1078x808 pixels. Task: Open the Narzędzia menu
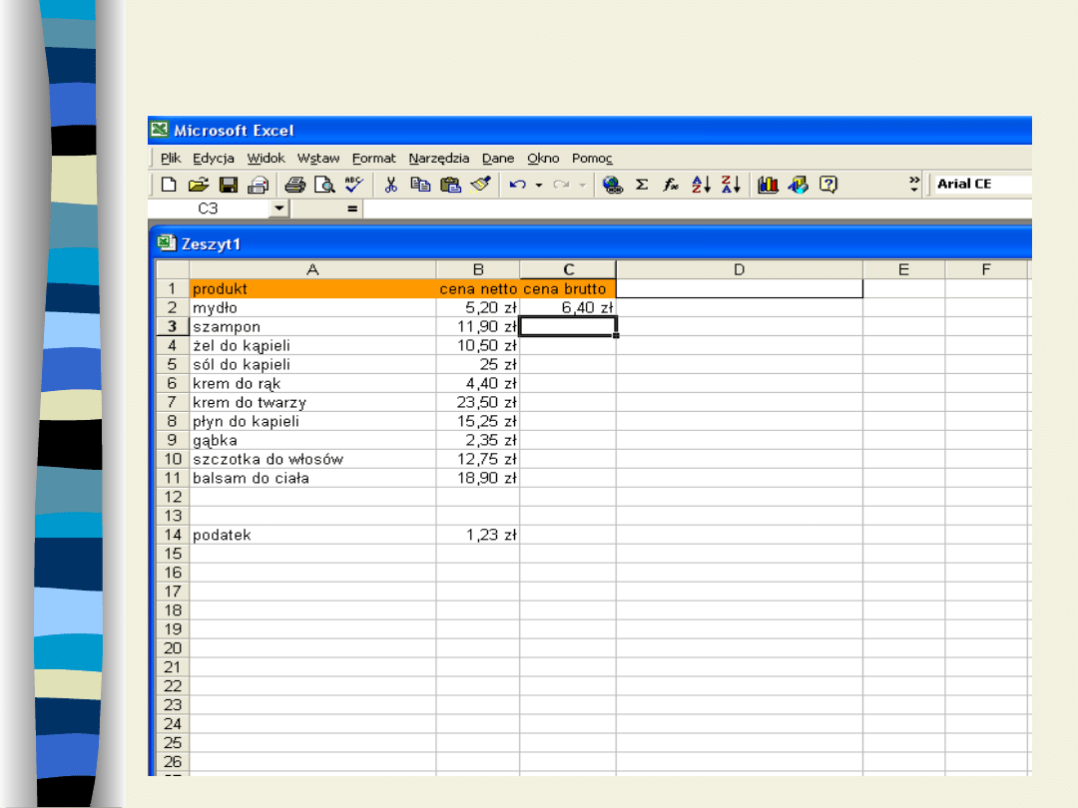[438, 158]
